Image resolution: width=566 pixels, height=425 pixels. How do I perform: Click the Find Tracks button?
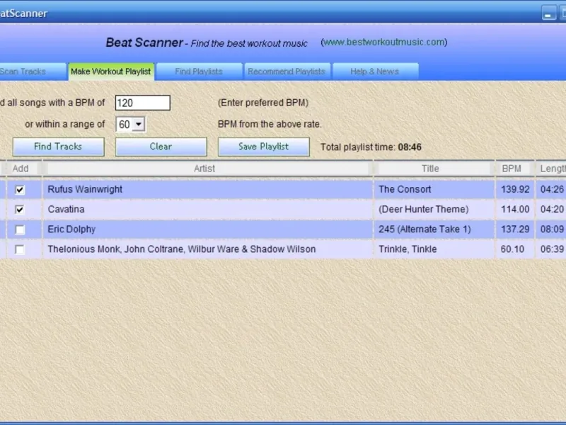(x=59, y=147)
